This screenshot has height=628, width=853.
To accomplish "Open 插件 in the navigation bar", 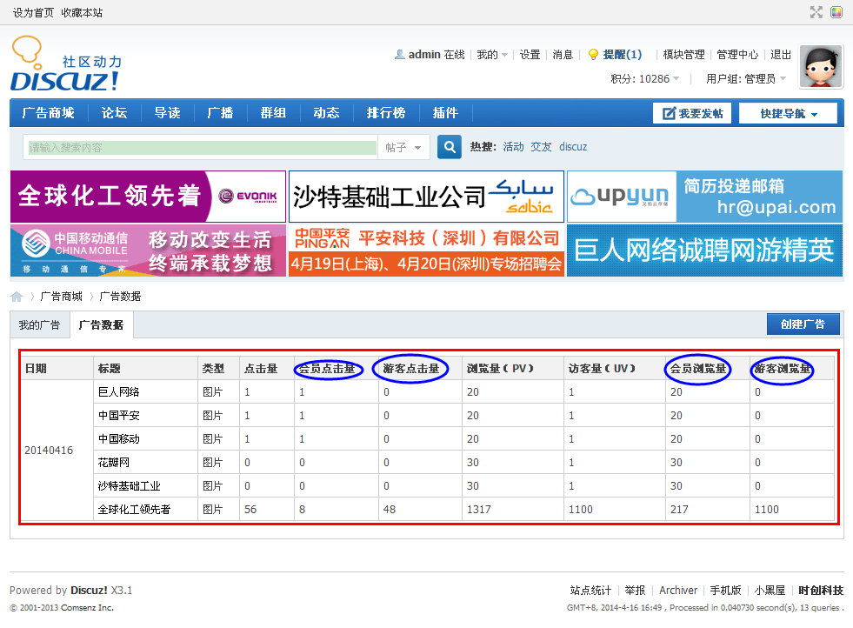I will click(x=445, y=113).
